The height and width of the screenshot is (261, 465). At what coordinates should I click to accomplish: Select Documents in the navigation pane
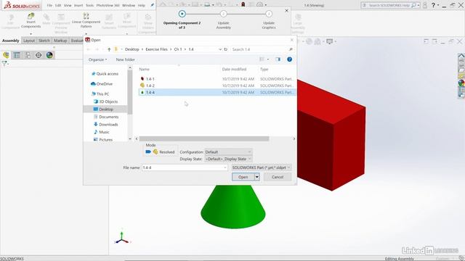106,117
